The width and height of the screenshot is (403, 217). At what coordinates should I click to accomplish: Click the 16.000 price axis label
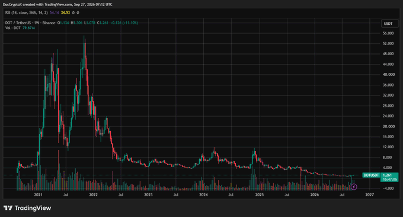tap(388, 136)
